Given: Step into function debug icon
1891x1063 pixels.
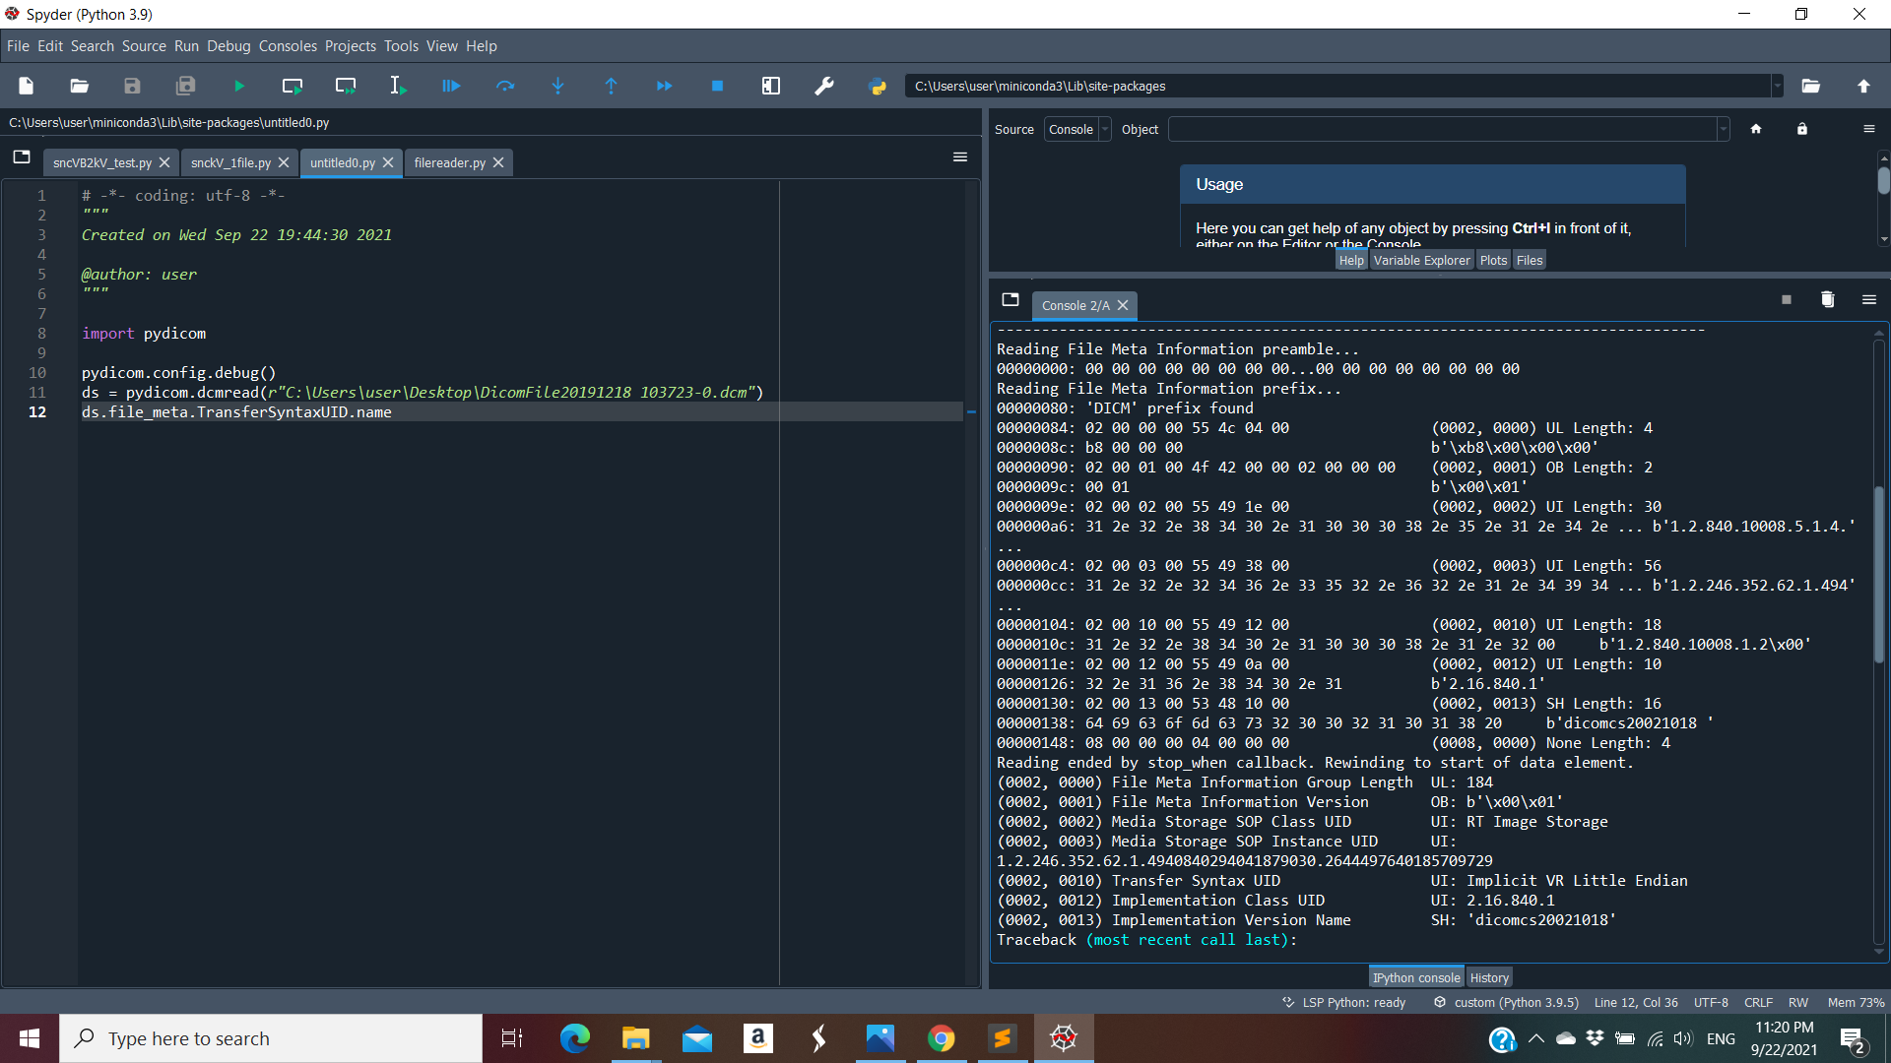Looking at the screenshot, I should [x=558, y=87].
